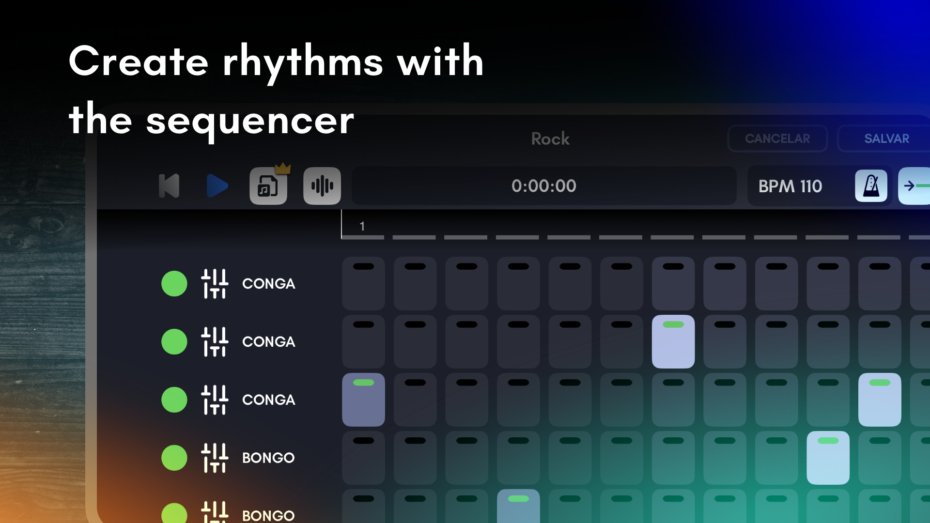Screen dimensions: 930x523
Task: Click the arrow slider icon beside metronome
Action: tap(914, 186)
